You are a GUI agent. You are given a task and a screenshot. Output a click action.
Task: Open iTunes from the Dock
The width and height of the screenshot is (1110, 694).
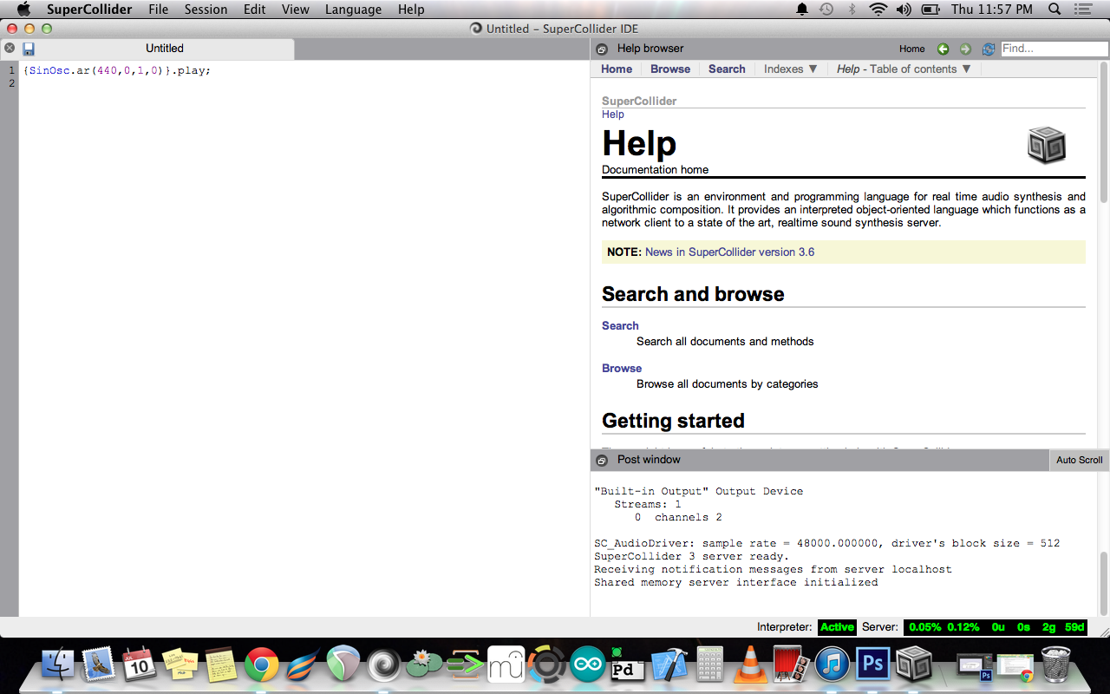pyautogui.click(x=832, y=665)
